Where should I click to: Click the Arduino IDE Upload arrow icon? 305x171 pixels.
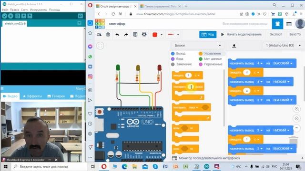click(x=10, y=16)
